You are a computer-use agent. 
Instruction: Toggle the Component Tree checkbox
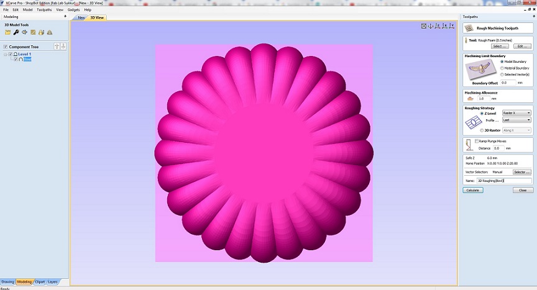point(6,47)
